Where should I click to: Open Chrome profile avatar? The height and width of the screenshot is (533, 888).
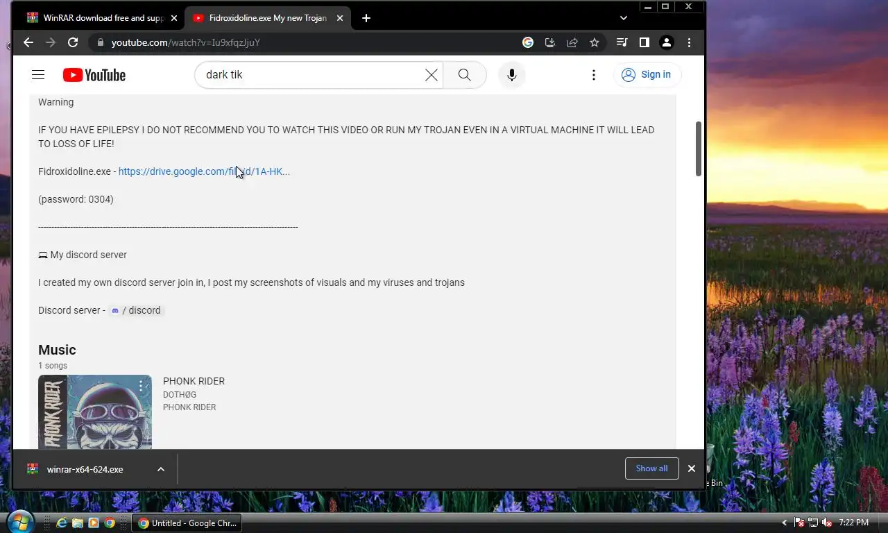[x=667, y=42]
